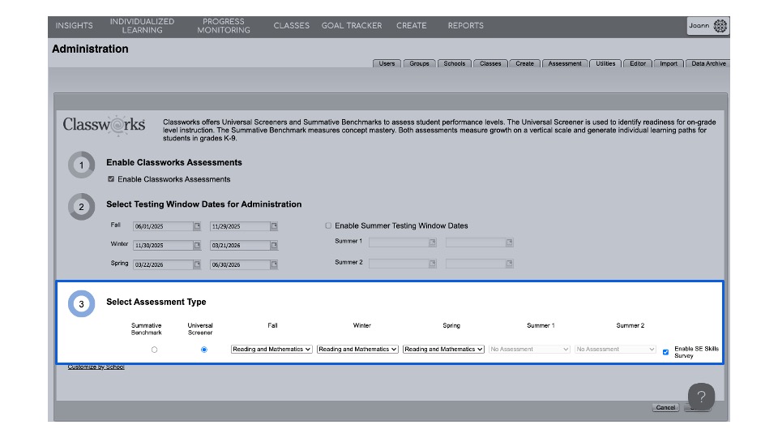Open calendar picker for Spring start date
778x438 pixels.
tap(197, 264)
